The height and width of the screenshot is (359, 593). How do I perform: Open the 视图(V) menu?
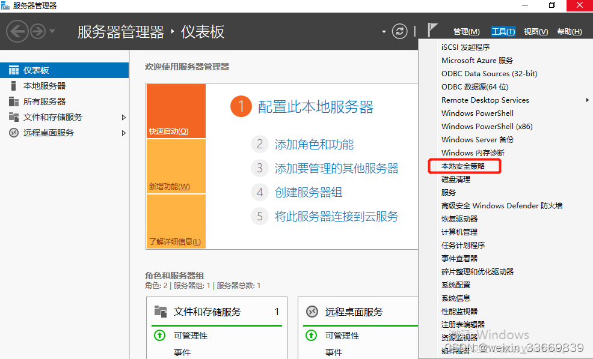point(536,32)
